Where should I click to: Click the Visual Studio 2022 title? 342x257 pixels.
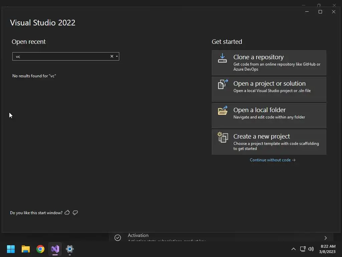click(42, 23)
